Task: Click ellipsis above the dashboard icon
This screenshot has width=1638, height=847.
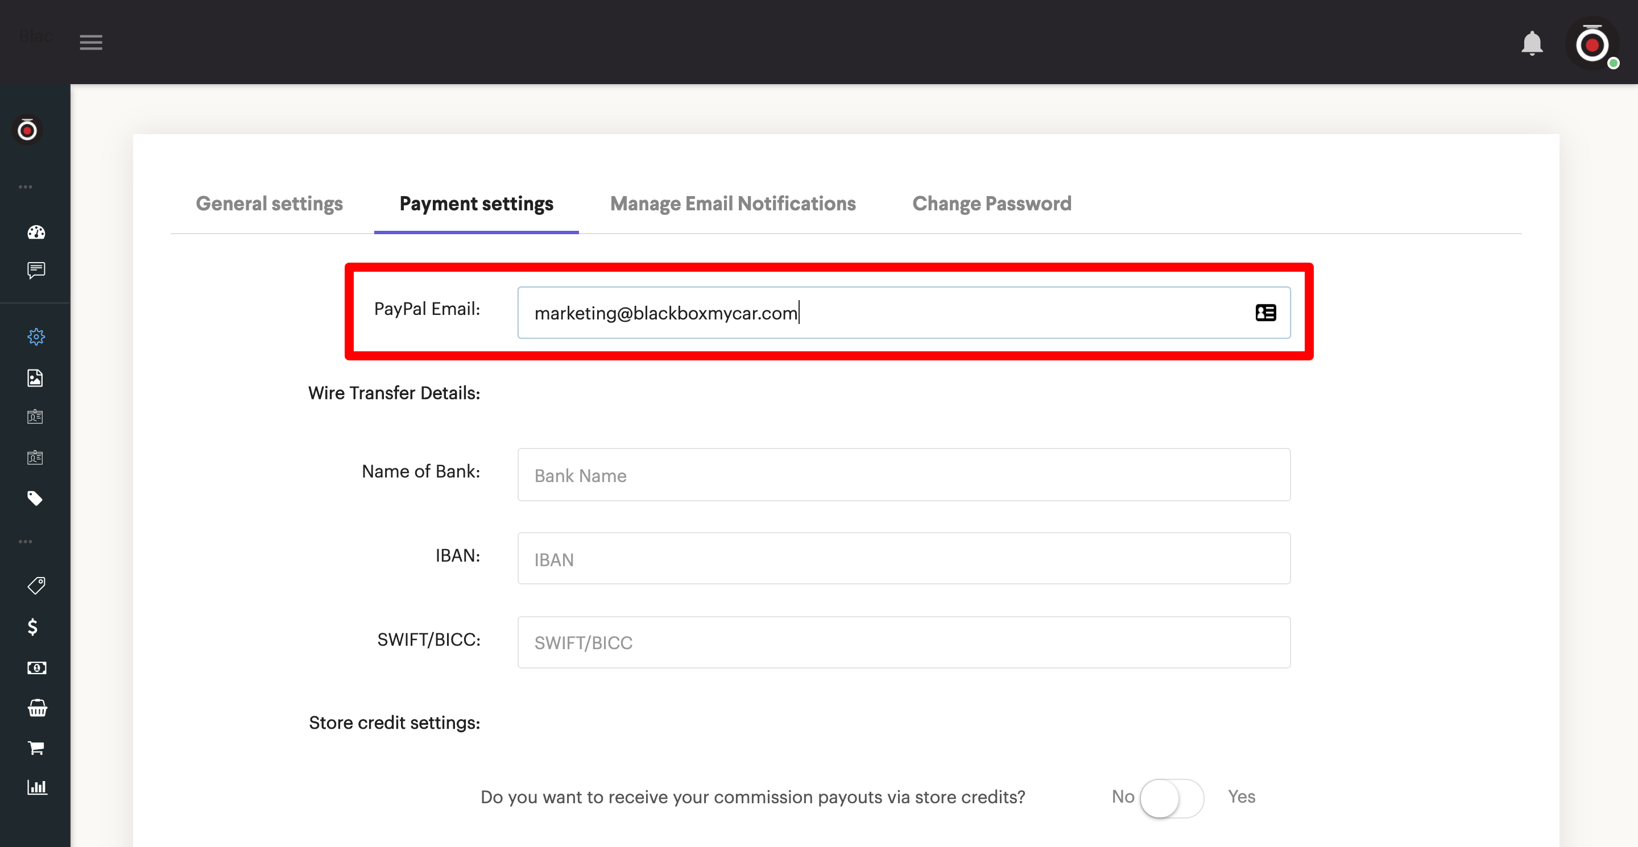Action: [x=26, y=187]
